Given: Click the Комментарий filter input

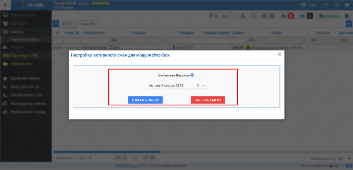Looking at the screenshot, I should click(216, 41).
